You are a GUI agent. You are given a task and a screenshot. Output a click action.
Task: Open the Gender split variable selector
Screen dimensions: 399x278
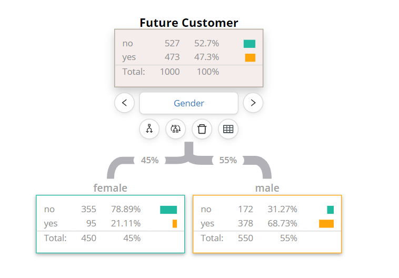[x=188, y=103]
